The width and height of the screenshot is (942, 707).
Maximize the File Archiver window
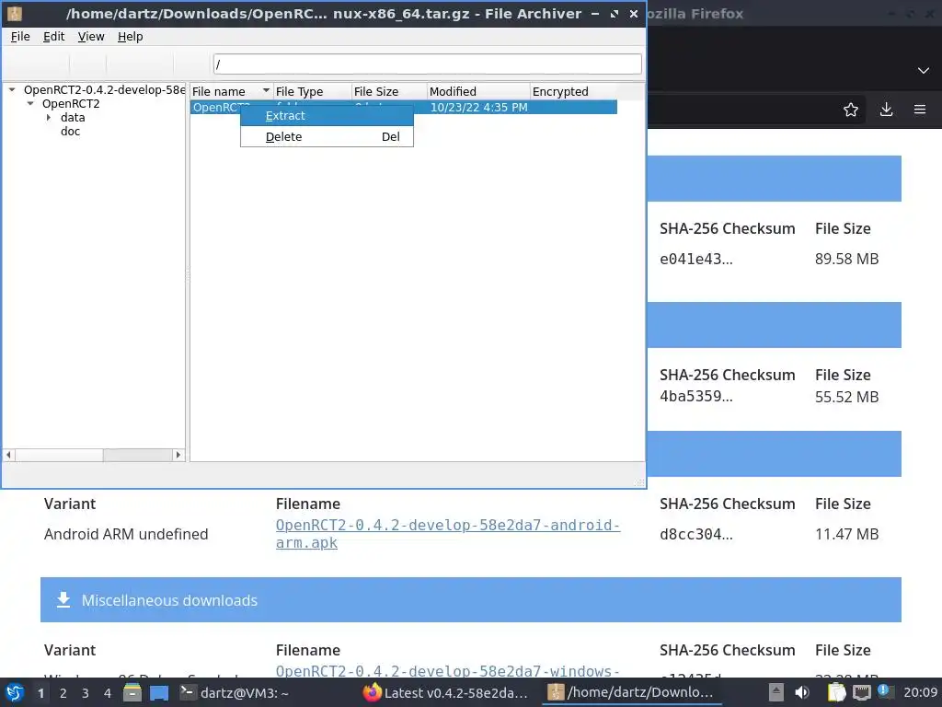[614, 13]
